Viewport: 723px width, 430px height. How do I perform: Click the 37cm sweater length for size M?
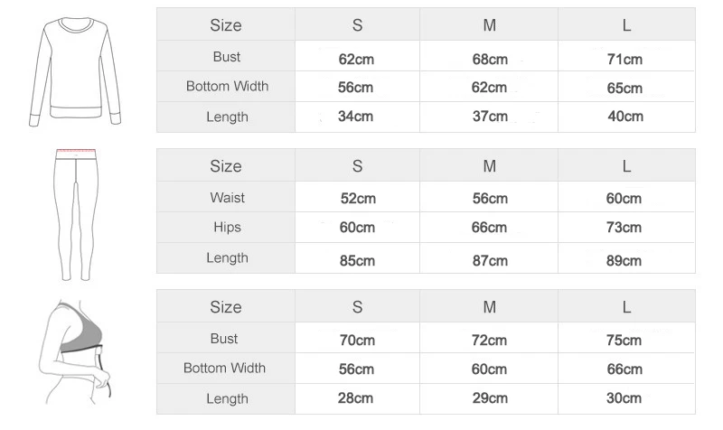click(x=490, y=117)
